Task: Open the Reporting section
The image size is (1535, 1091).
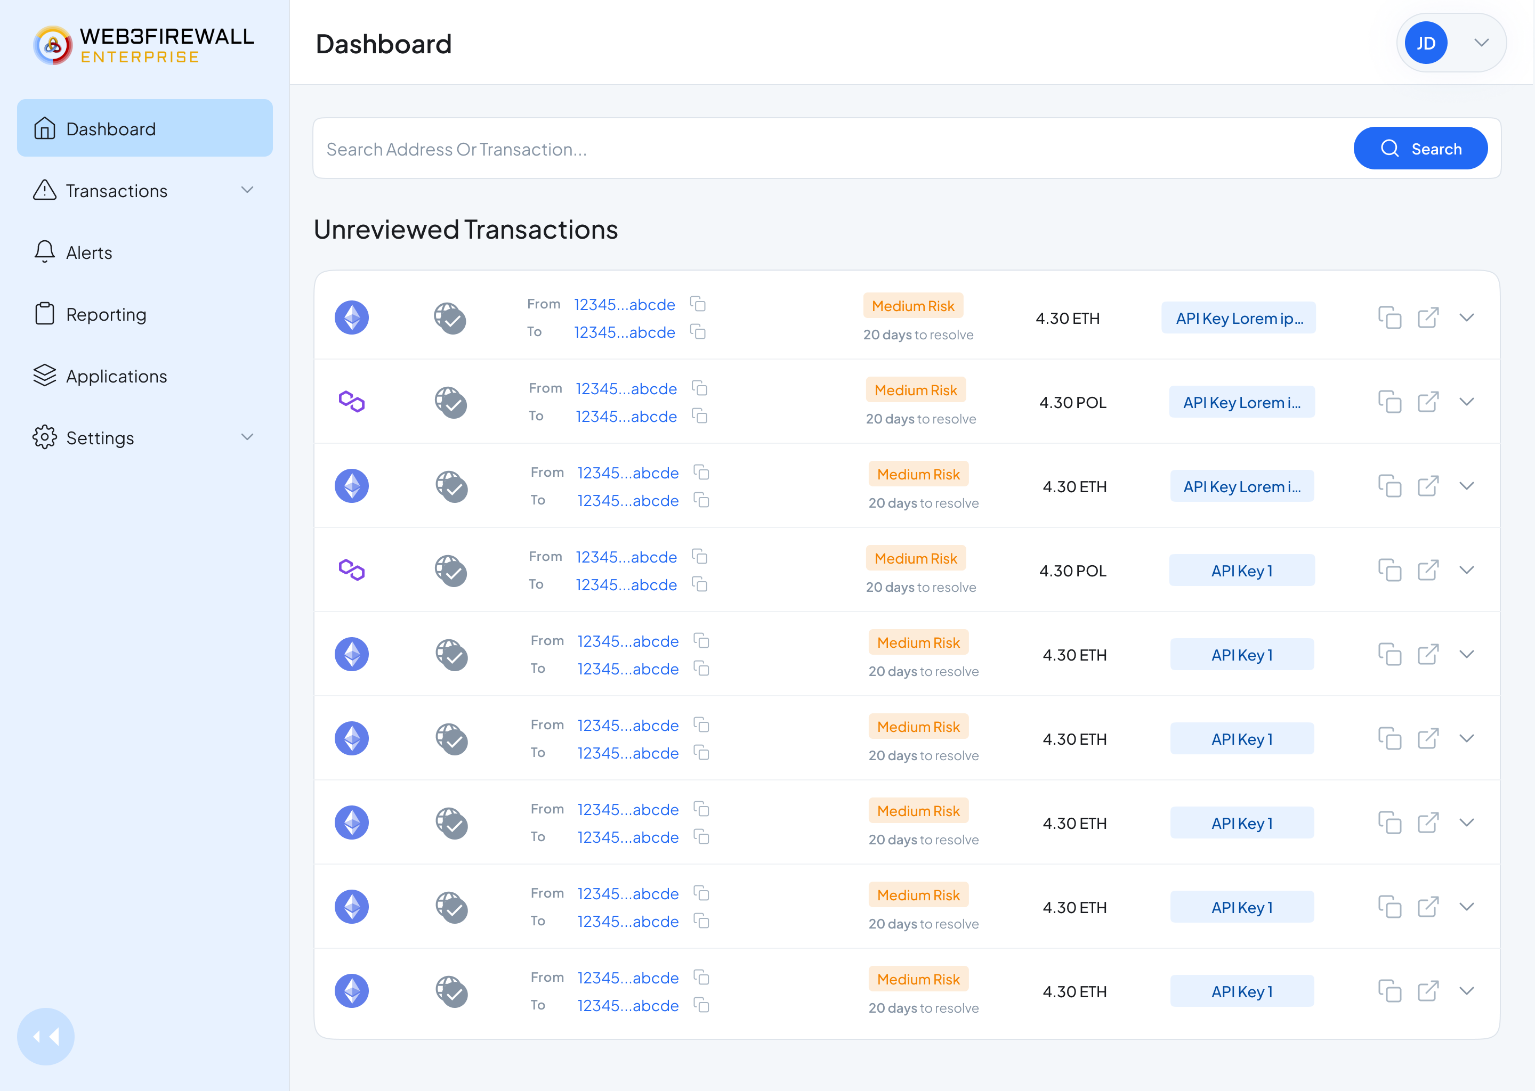Action: tap(144, 314)
